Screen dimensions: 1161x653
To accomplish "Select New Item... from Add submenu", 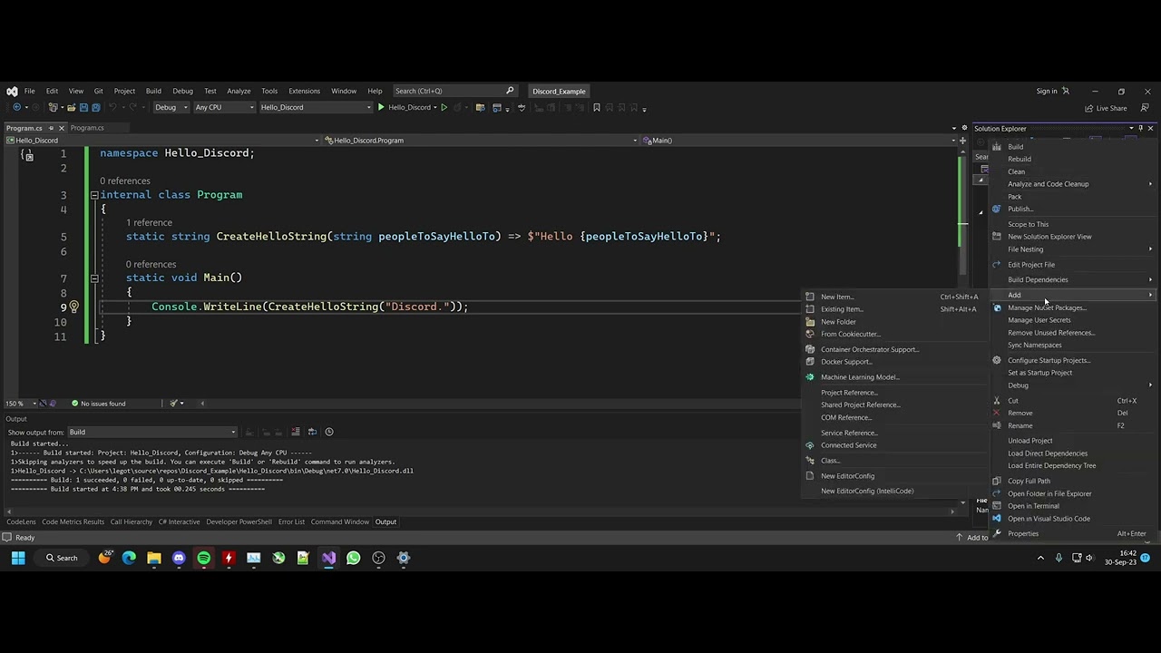I will pyautogui.click(x=893, y=297).
